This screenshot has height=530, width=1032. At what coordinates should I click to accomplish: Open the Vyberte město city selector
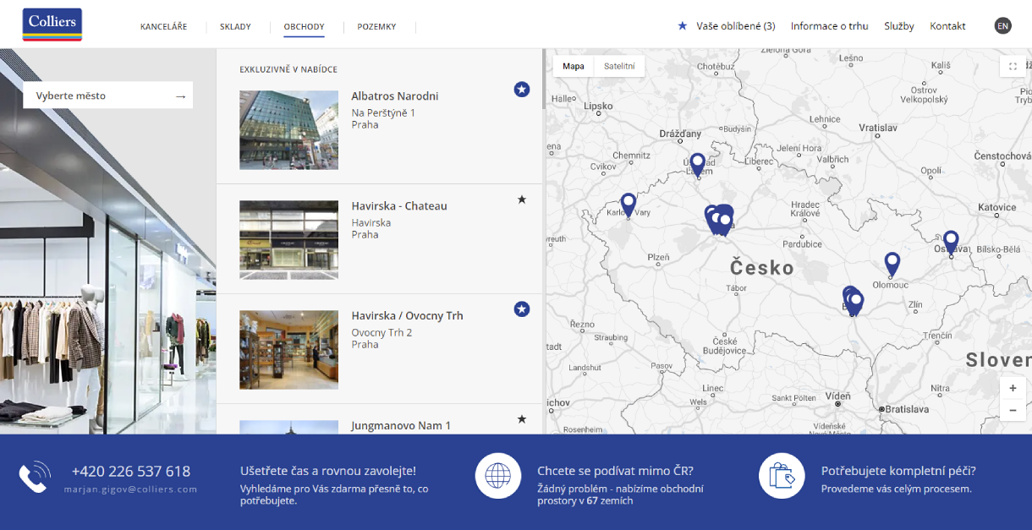pos(108,96)
